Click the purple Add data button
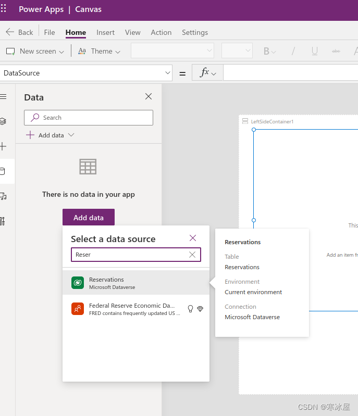Viewport: 358px width, 416px height. 89,217
